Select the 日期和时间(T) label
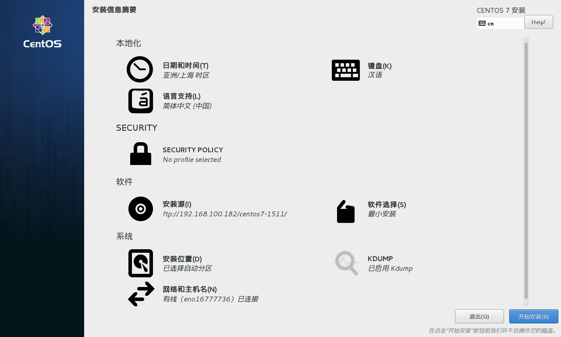This screenshot has width=561, height=337. coord(185,65)
